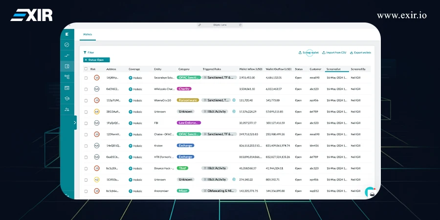Click inflow value 2,951,453.30
The image size is (440, 220).
click(x=247, y=78)
